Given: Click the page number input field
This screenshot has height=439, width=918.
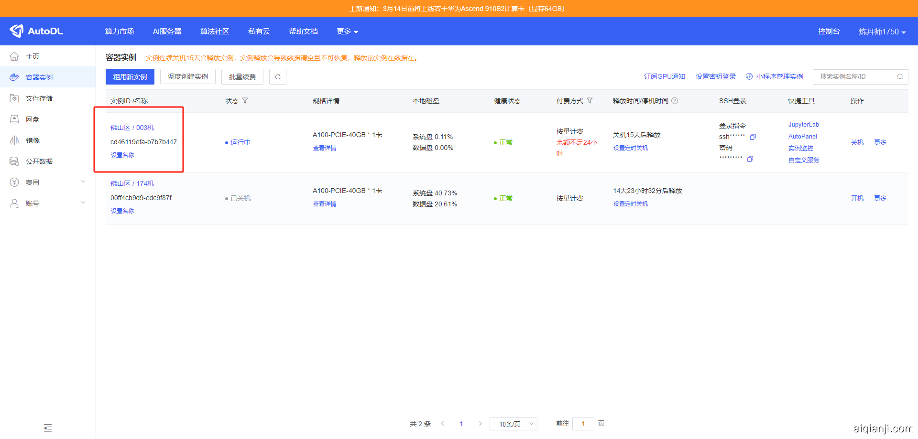Looking at the screenshot, I should [x=583, y=424].
